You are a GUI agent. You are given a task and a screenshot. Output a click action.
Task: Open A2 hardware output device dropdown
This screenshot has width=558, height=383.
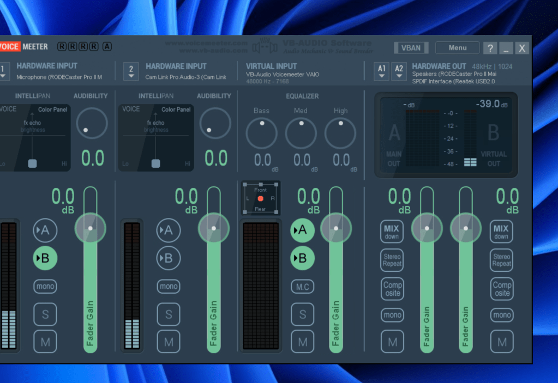pyautogui.click(x=399, y=71)
